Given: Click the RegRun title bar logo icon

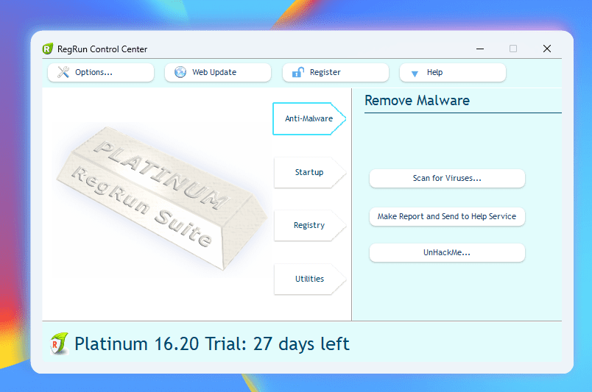Looking at the screenshot, I should tap(48, 49).
